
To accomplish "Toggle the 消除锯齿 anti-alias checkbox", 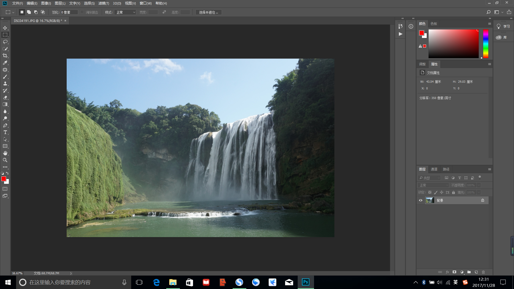I will point(82,12).
